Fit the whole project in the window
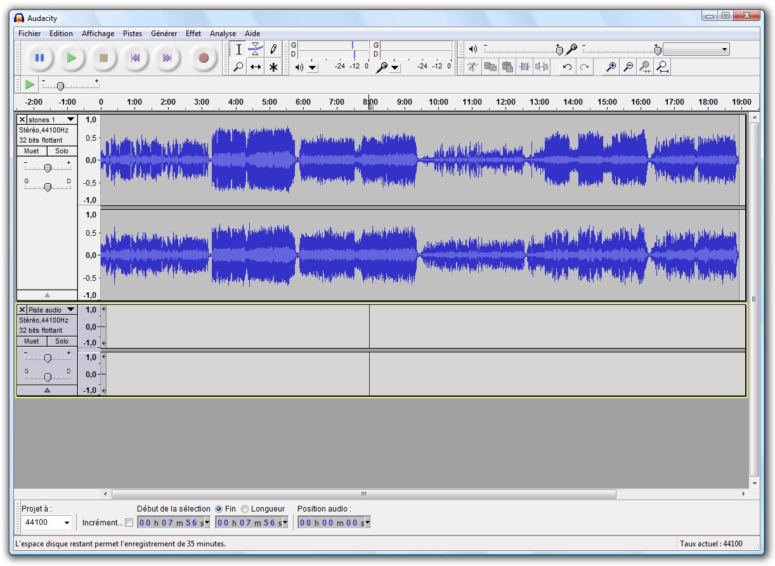Screen dimensions: 775x566 coord(662,67)
